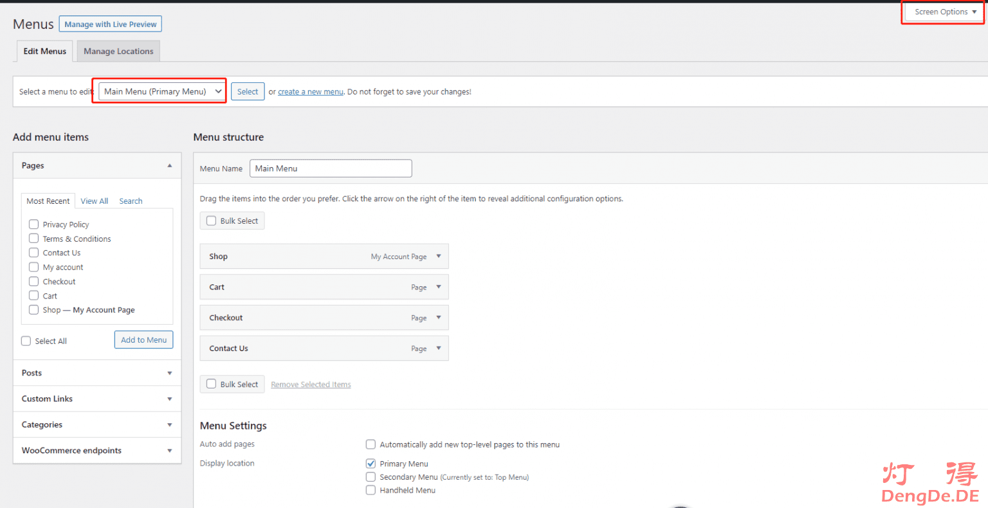Collapse the Pages panel arrow
Screen dimensions: 988x508
(x=170, y=166)
